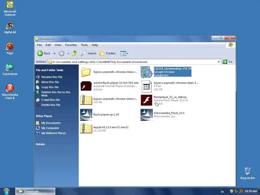Click Rename this file task
260x195 pixels.
(x=52, y=77)
